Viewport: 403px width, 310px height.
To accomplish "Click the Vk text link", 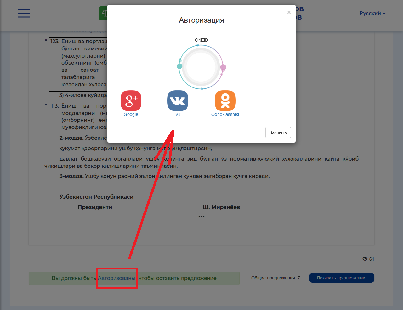I will coord(178,114).
